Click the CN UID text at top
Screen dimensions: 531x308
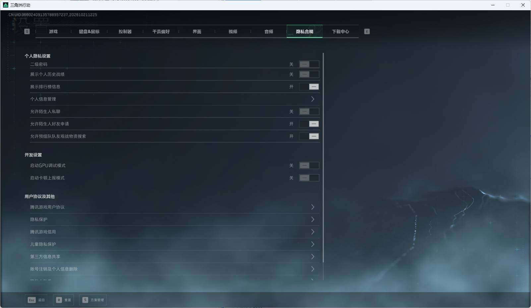coord(53,15)
